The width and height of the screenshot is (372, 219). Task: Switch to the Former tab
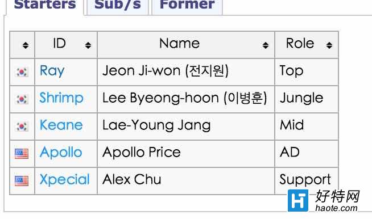tap(187, 6)
